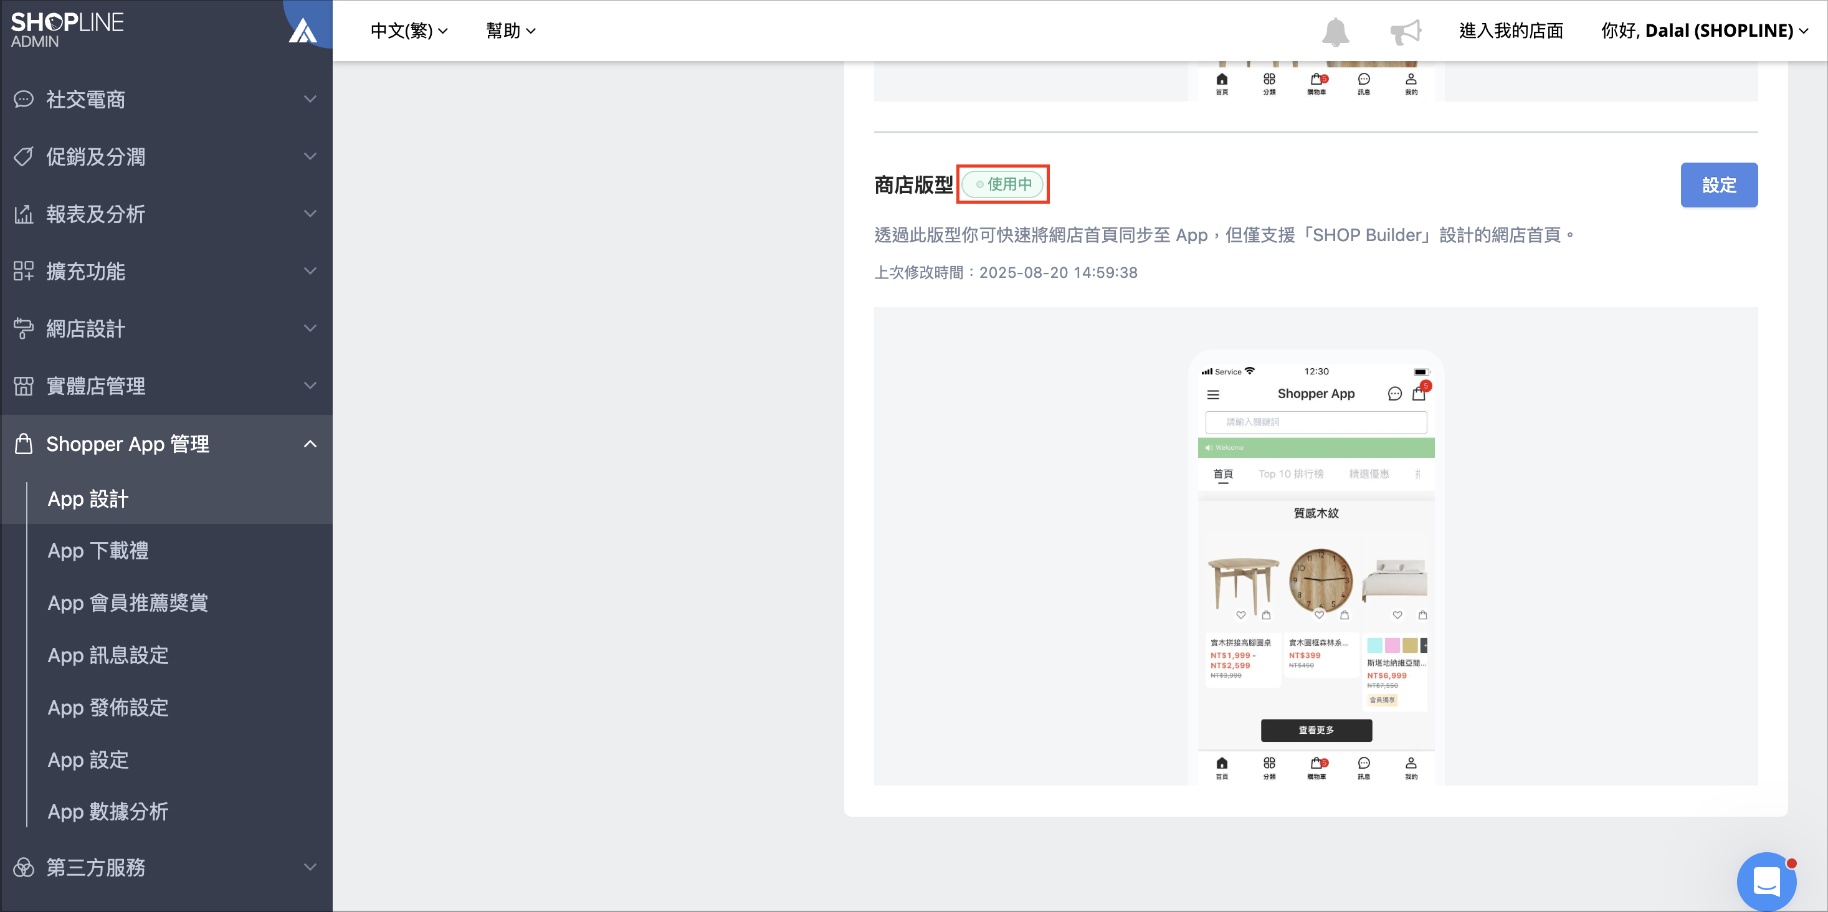1828x912 pixels.
Task: Click the 上次修改時間 2025-08-20 timestamp
Action: 1006,272
